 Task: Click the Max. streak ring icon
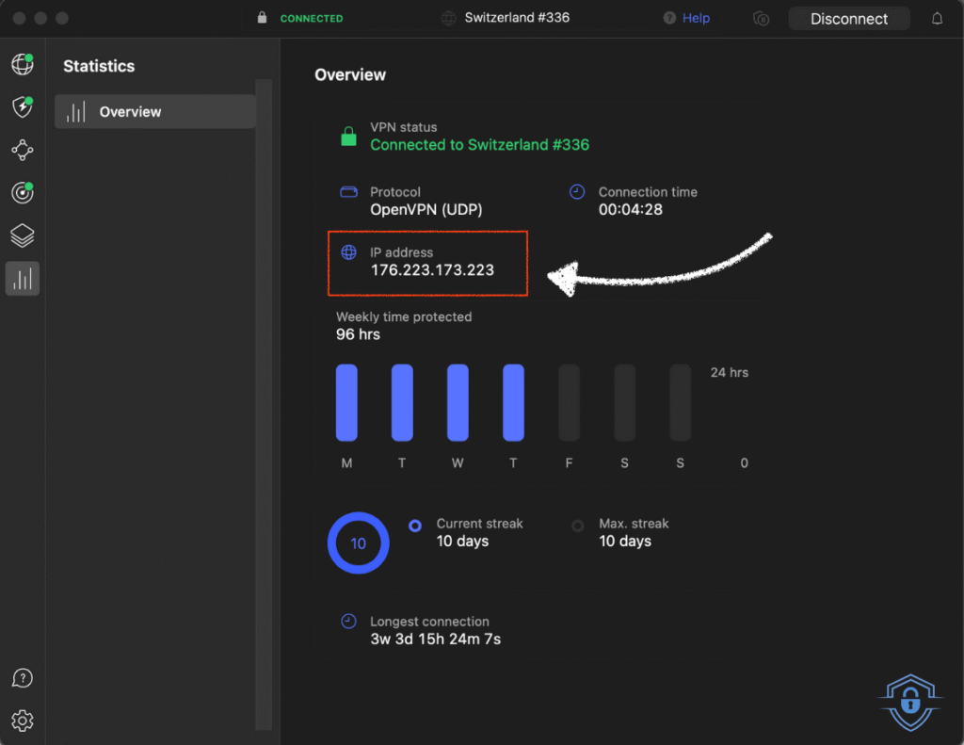click(577, 526)
